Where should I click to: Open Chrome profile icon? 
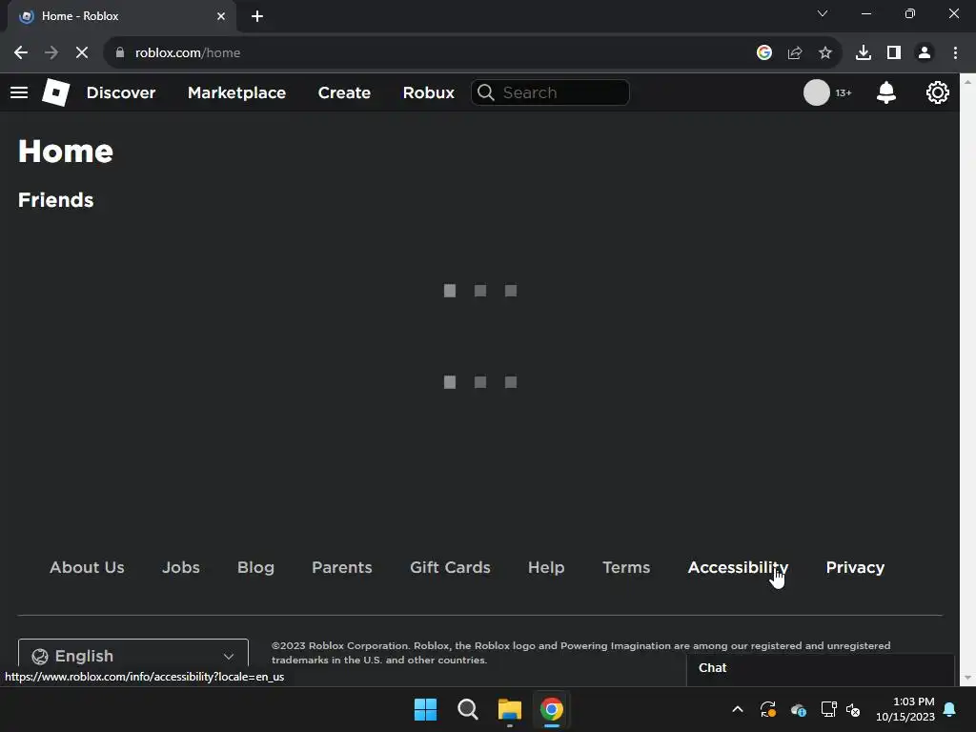[x=925, y=53]
